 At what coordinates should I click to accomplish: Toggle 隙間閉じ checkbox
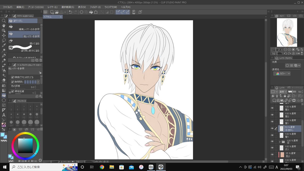pyautogui.click(x=12, y=82)
